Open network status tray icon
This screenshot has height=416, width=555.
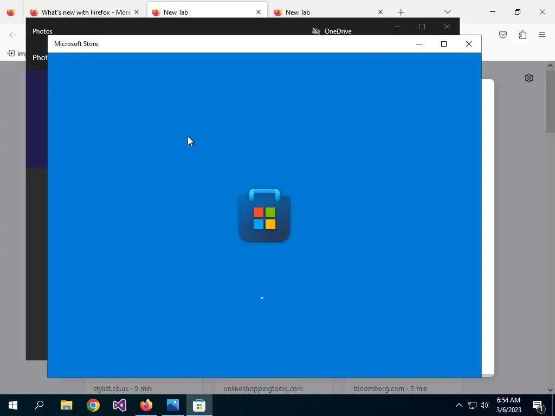click(472, 405)
